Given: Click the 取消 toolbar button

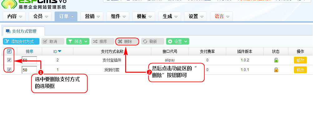Looking at the screenshot, I should tap(53, 41).
